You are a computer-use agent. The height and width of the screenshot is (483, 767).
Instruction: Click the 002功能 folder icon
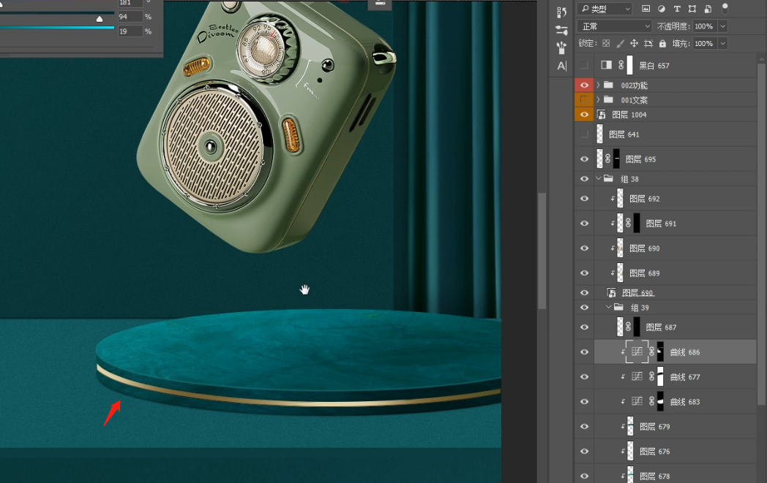[608, 85]
